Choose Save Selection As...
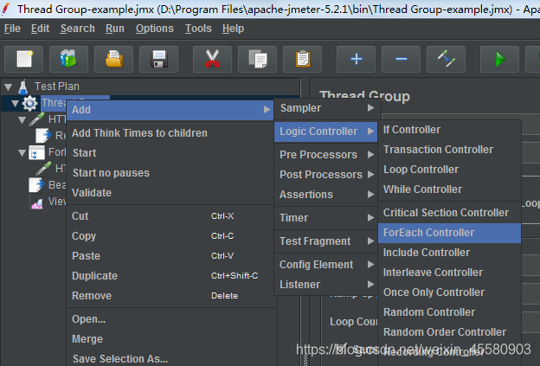This screenshot has height=366, width=540. click(x=171, y=359)
